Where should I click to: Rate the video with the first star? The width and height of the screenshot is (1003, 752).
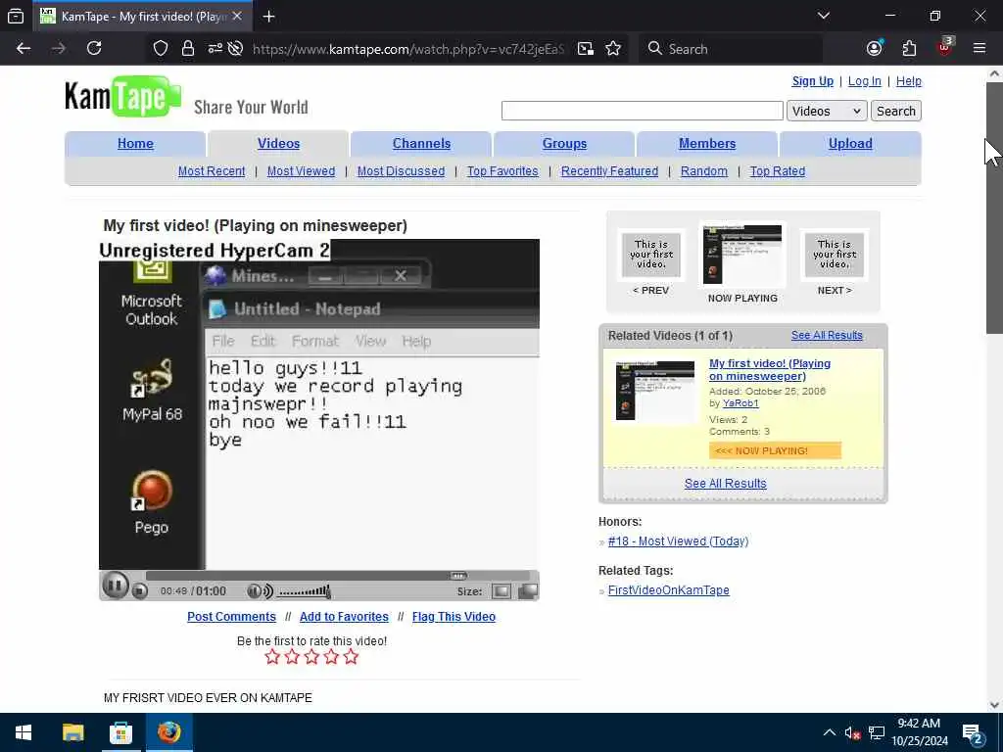(x=272, y=657)
